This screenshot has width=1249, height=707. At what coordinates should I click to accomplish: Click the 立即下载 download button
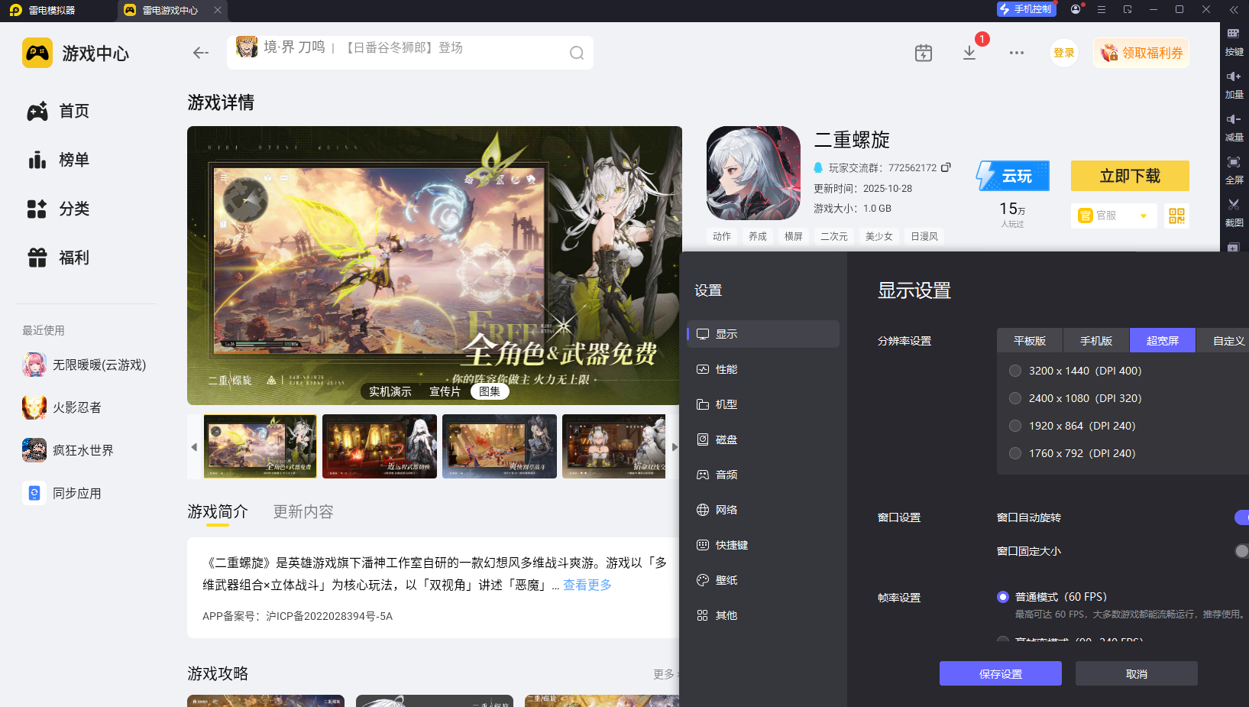tap(1130, 176)
